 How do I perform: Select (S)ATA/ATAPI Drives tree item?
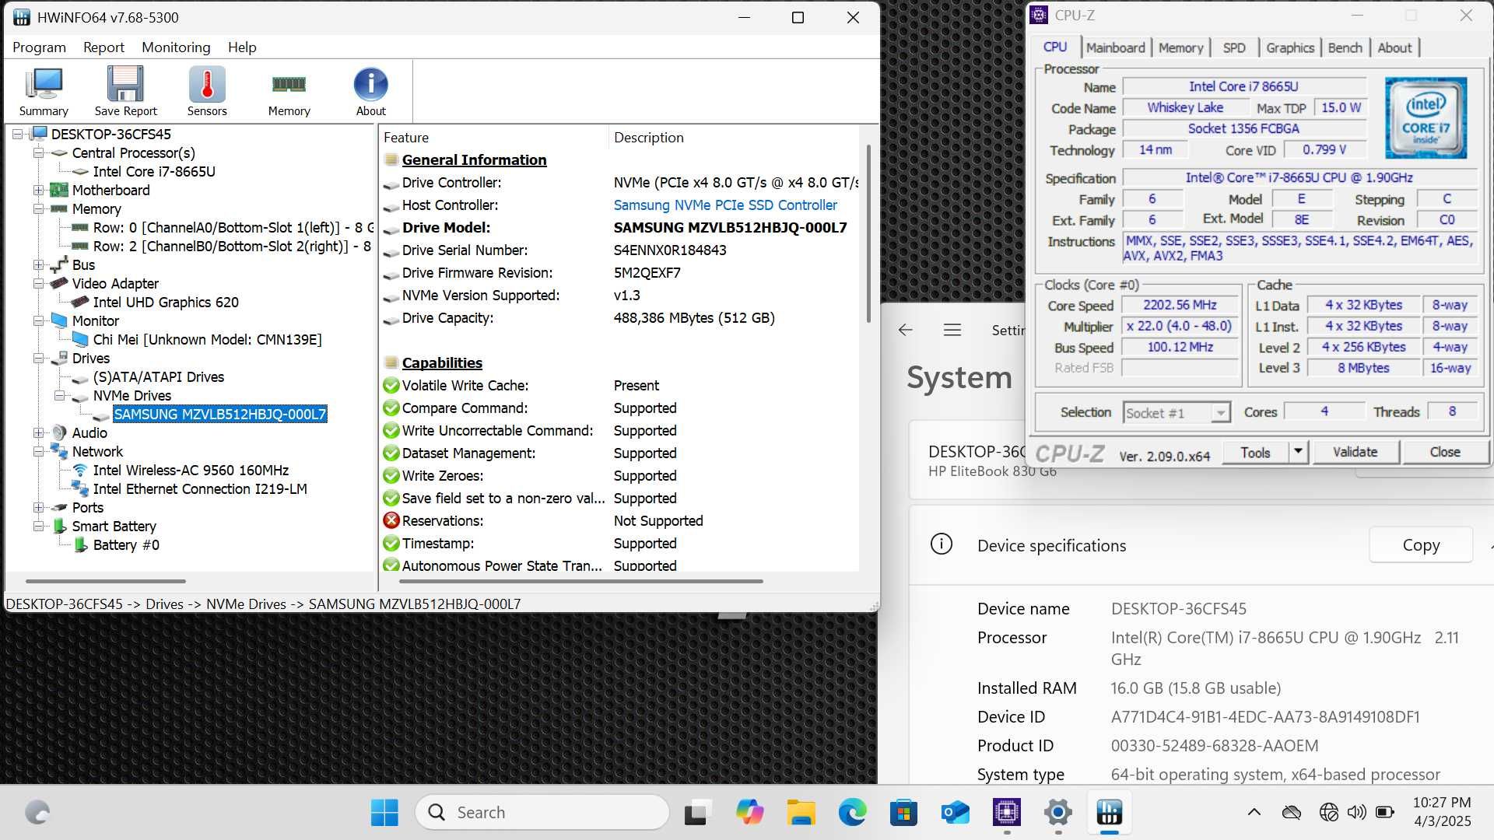click(x=159, y=376)
